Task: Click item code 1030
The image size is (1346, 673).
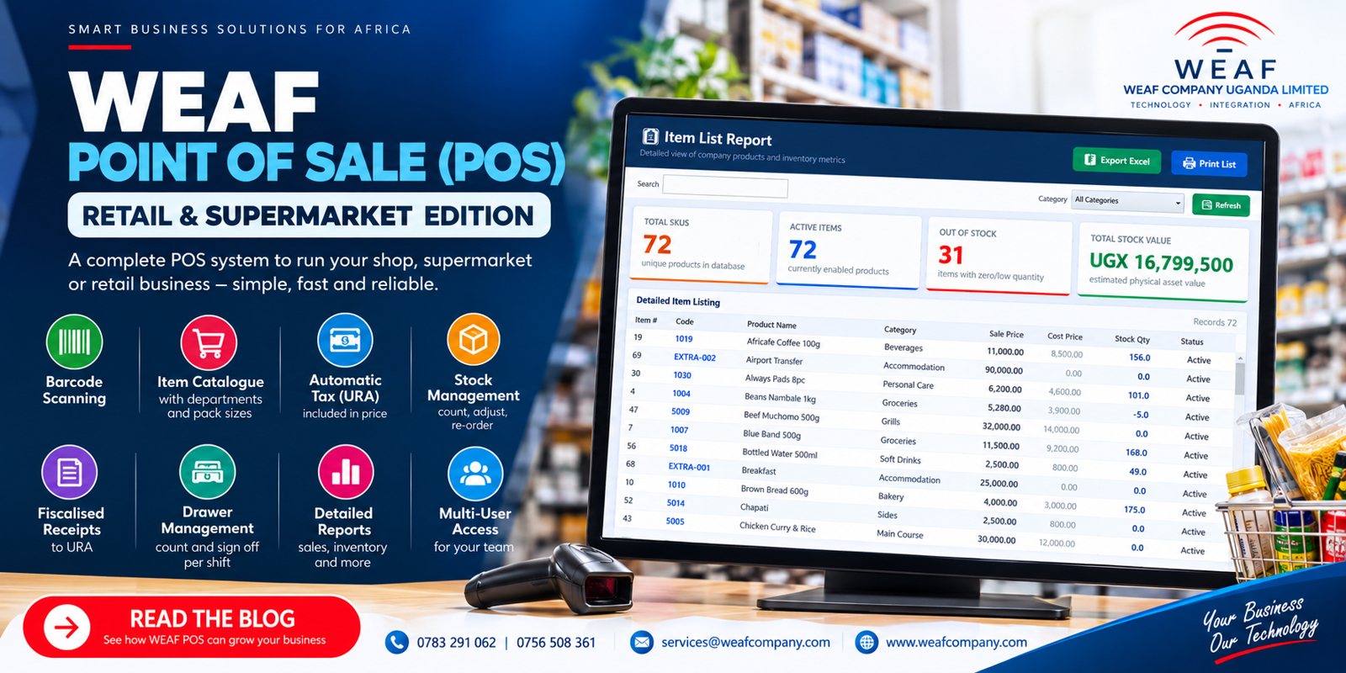Action: coord(682,375)
